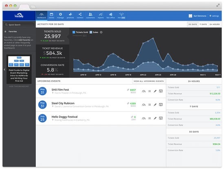Viewport: 224px width, 170px height.
Task: Open Steel City Rubicon gauge icon
Action: point(144,105)
